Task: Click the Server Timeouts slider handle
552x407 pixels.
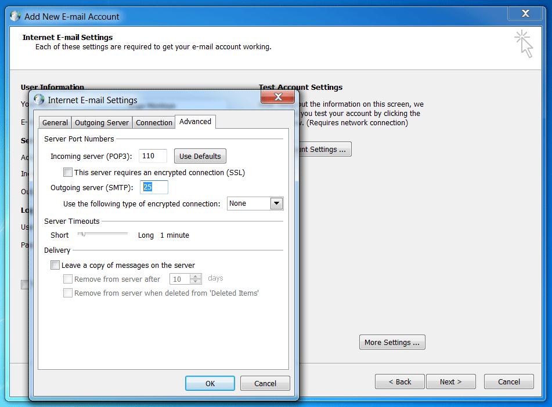Action: tap(84, 234)
